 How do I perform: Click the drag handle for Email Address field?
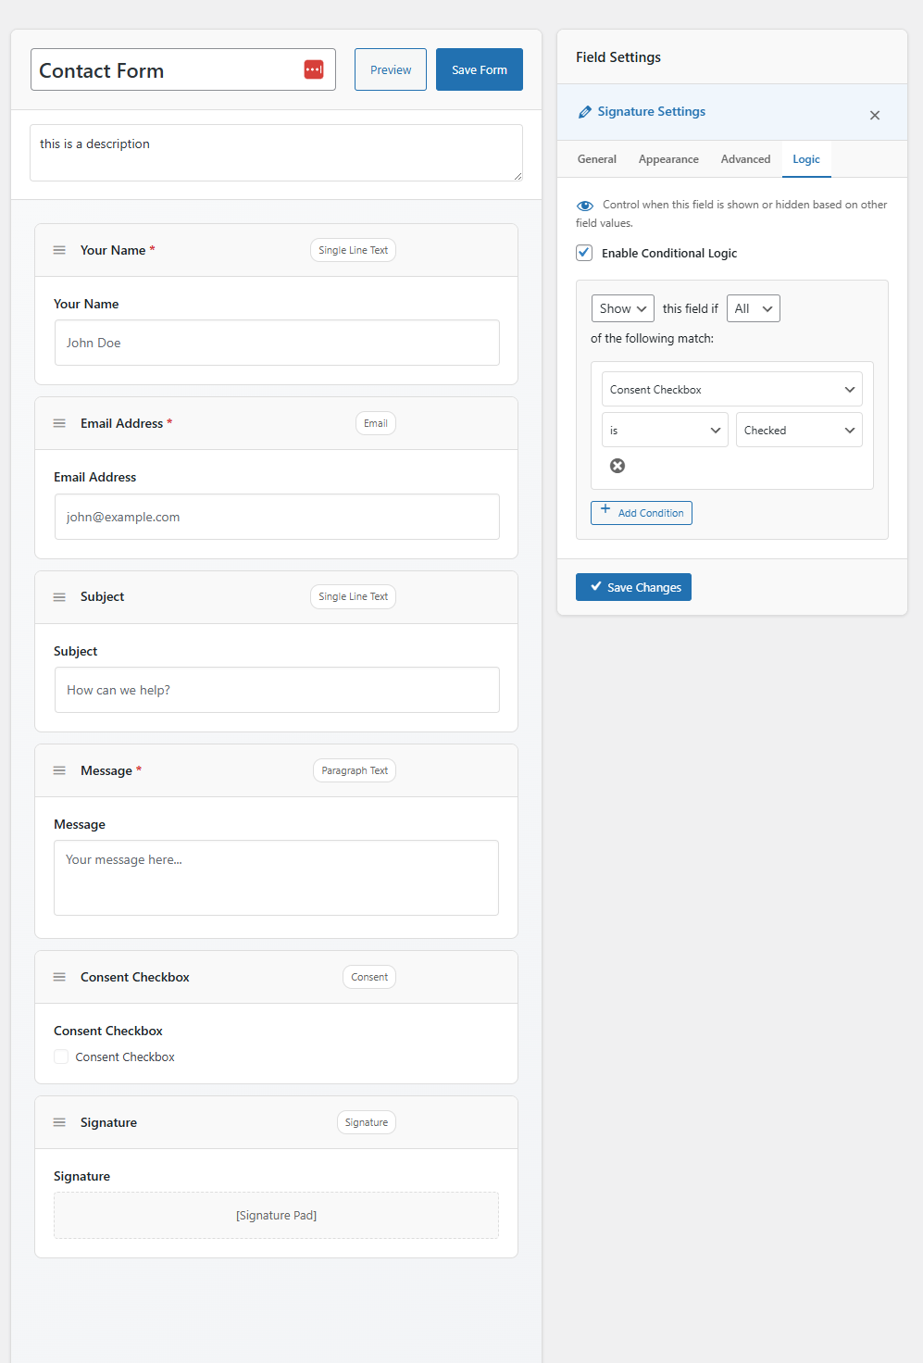coord(59,423)
